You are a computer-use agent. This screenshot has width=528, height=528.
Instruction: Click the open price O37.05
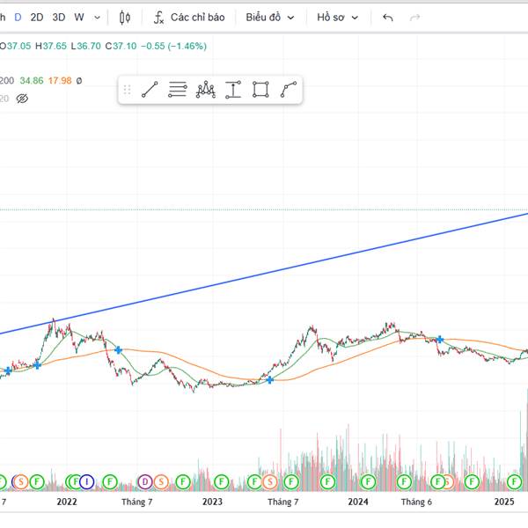click(x=15, y=46)
